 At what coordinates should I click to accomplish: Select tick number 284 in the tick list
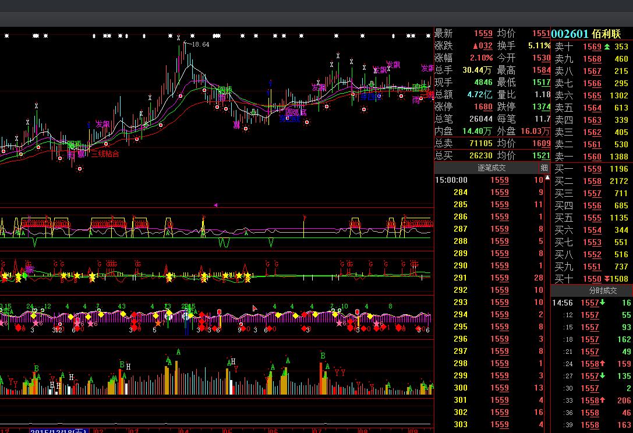489,193
